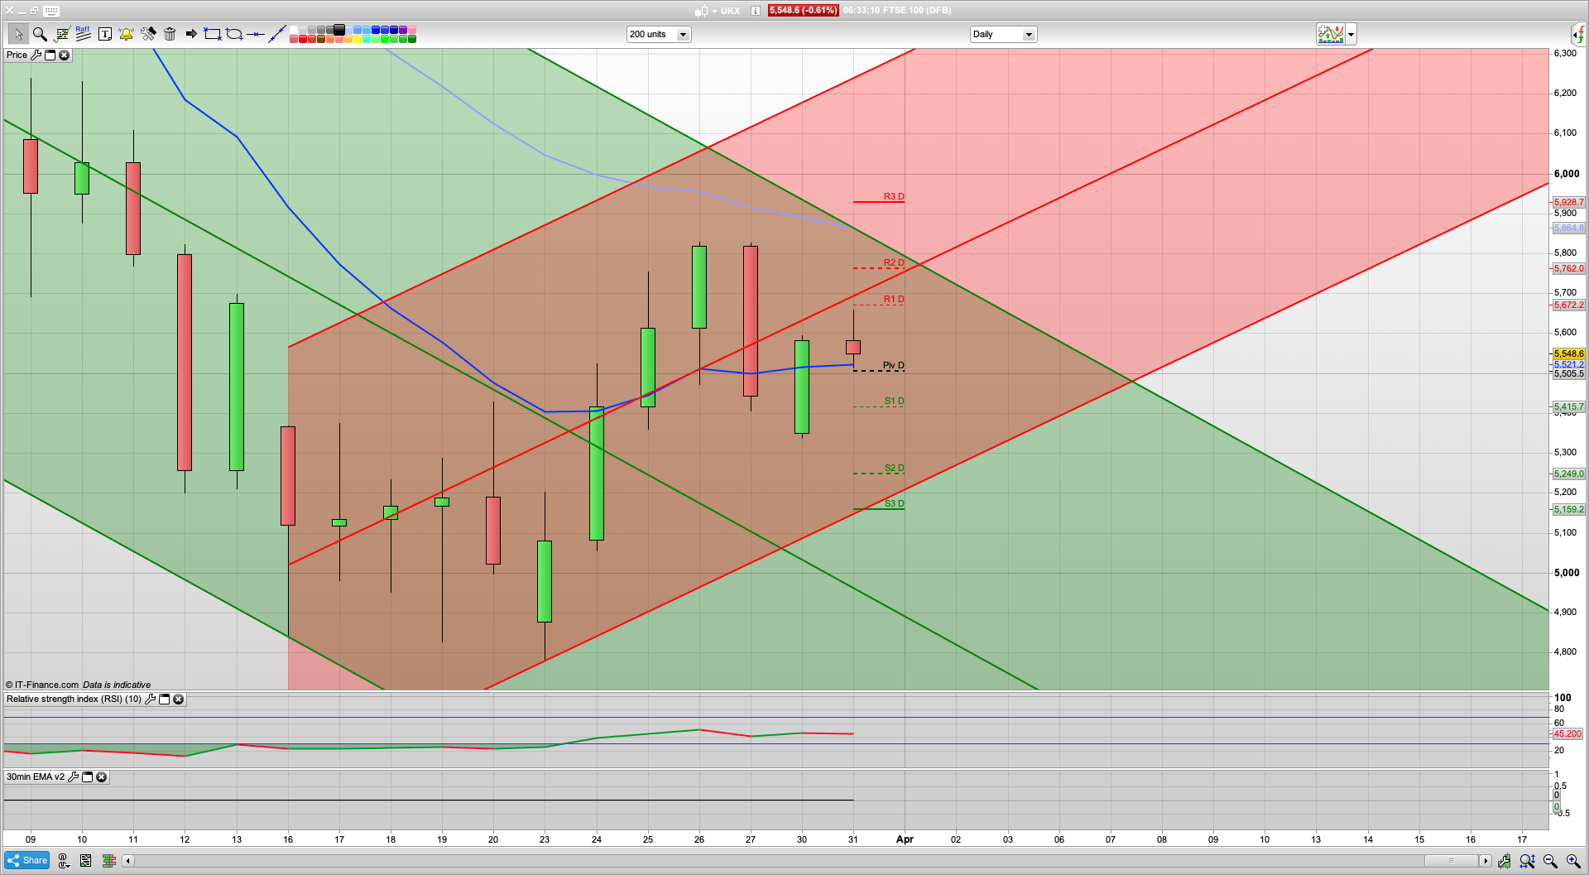Click the scrollbar right arrow
Screen dimensions: 1589x875
coord(1486,861)
